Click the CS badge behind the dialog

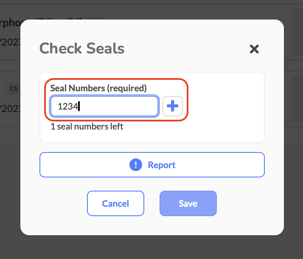[14, 88]
